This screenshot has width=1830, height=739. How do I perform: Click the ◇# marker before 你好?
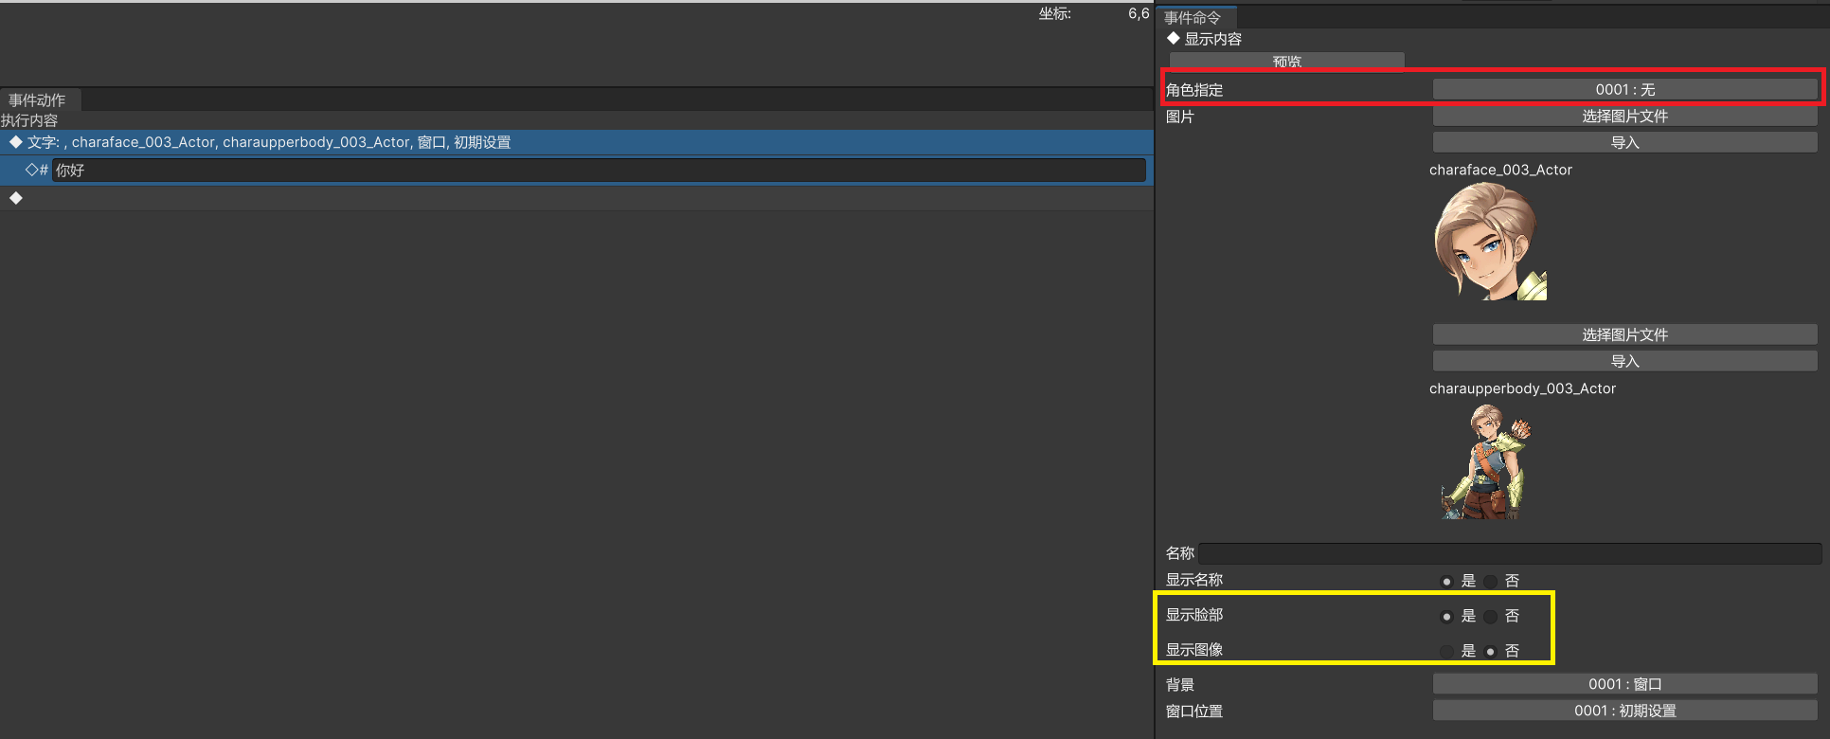37,171
